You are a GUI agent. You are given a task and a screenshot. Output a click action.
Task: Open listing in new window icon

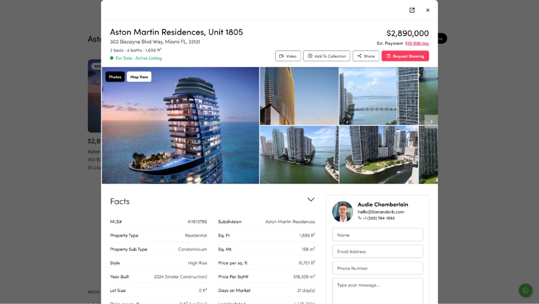412,10
